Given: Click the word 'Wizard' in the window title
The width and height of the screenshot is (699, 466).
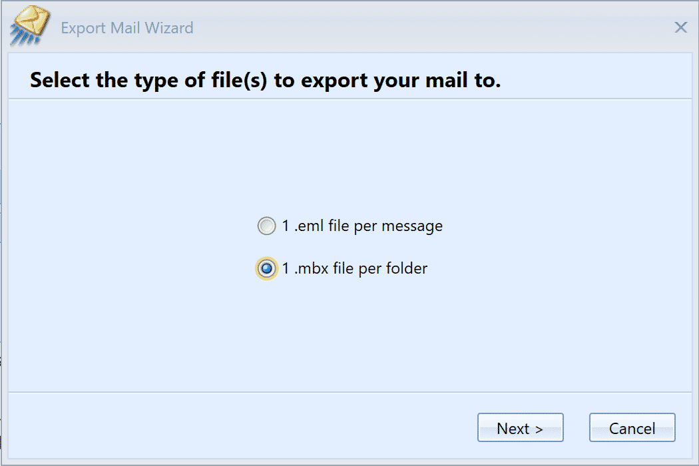Looking at the screenshot, I should point(169,28).
